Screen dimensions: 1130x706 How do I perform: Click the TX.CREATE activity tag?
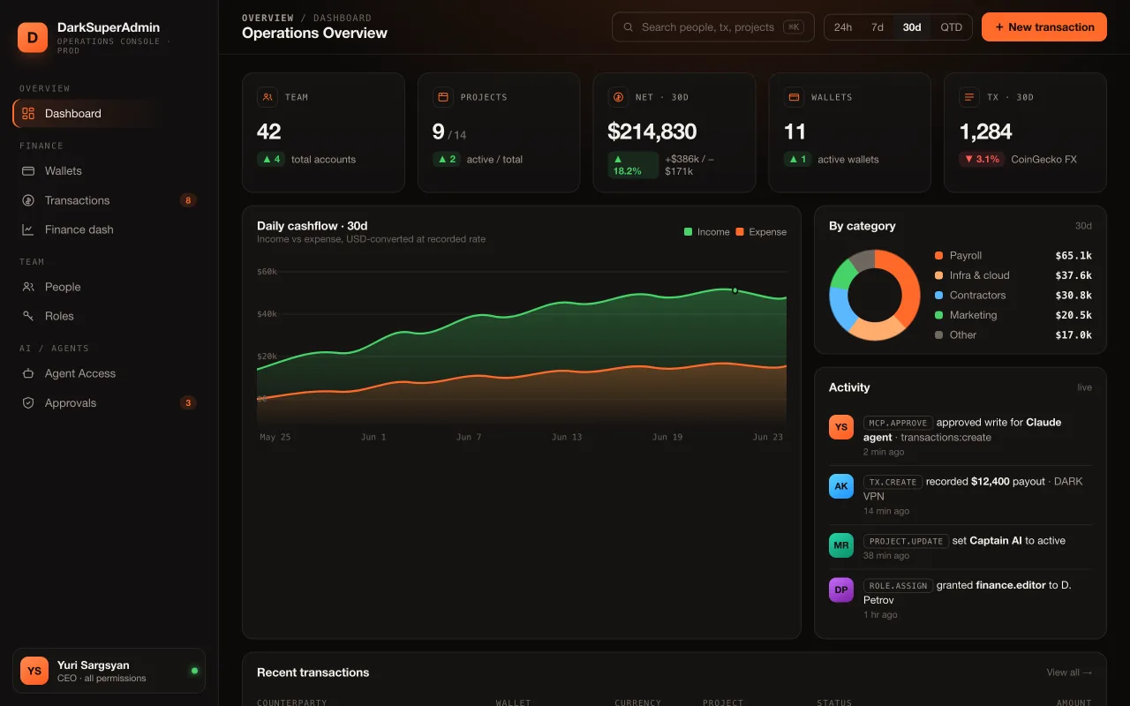coord(893,482)
